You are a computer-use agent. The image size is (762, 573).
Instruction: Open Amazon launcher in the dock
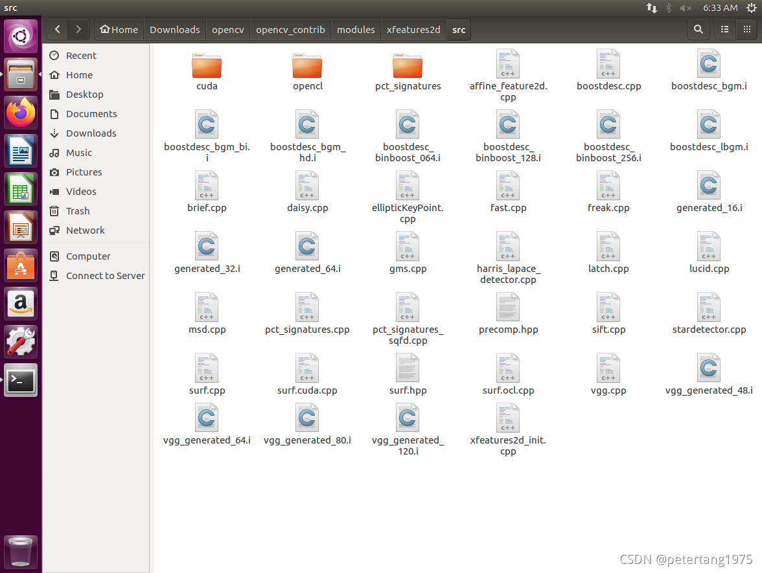(21, 304)
